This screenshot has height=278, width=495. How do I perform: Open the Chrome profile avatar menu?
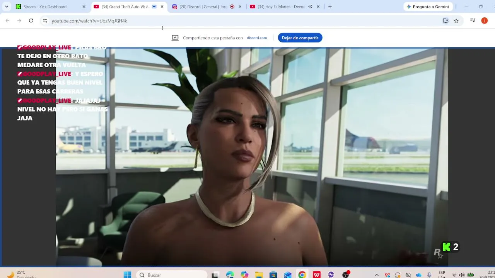tap(484, 21)
